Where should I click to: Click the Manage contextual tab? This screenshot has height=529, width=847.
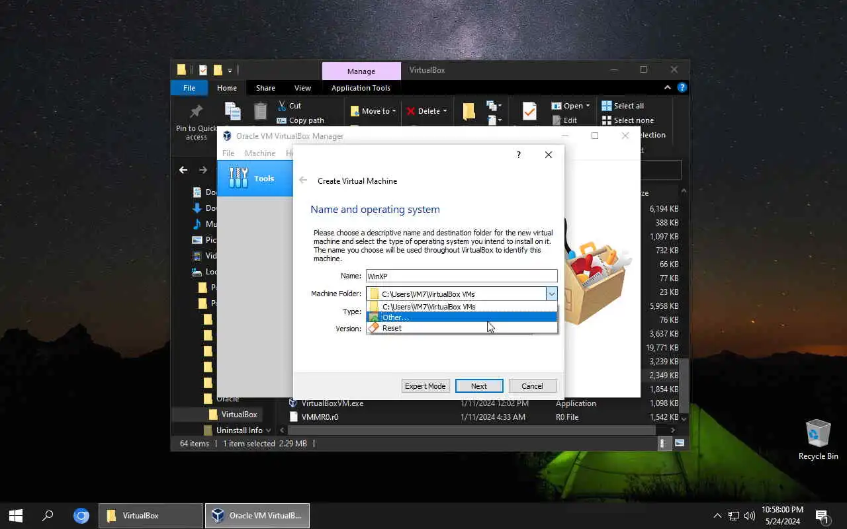click(x=361, y=71)
